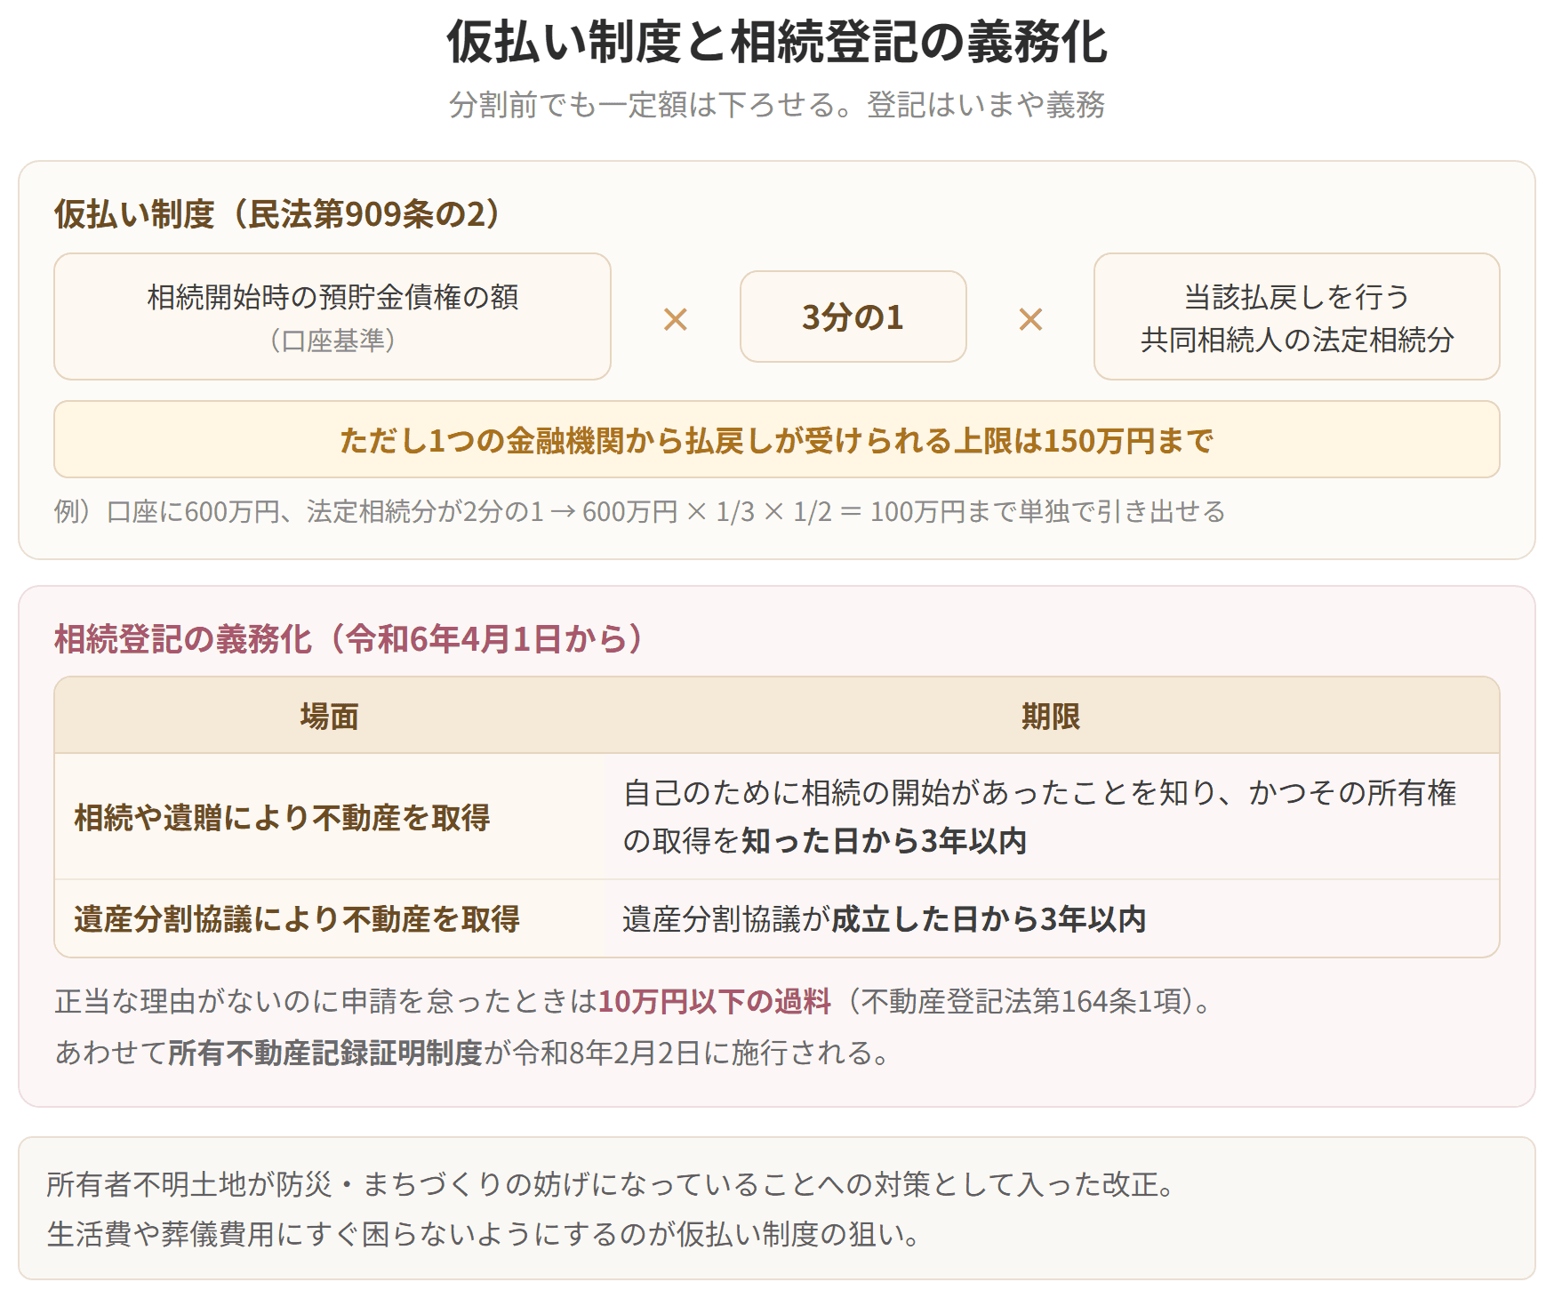1554x1298 pixels.
Task: Click the main title 仮払い制度と相続登記の義務化
Action: pos(777,42)
